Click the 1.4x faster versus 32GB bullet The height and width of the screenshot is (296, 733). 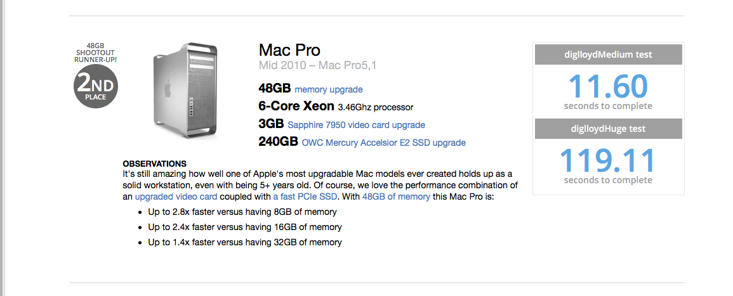tap(245, 242)
